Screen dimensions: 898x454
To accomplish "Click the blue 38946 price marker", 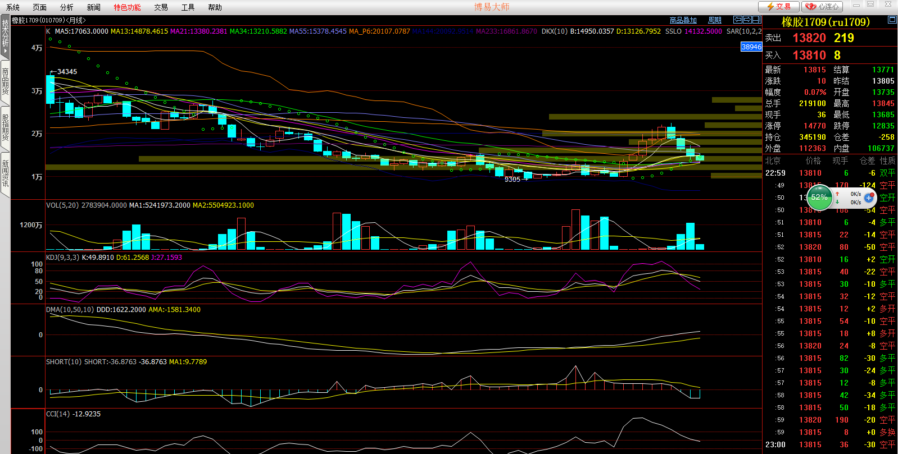I will click(751, 47).
